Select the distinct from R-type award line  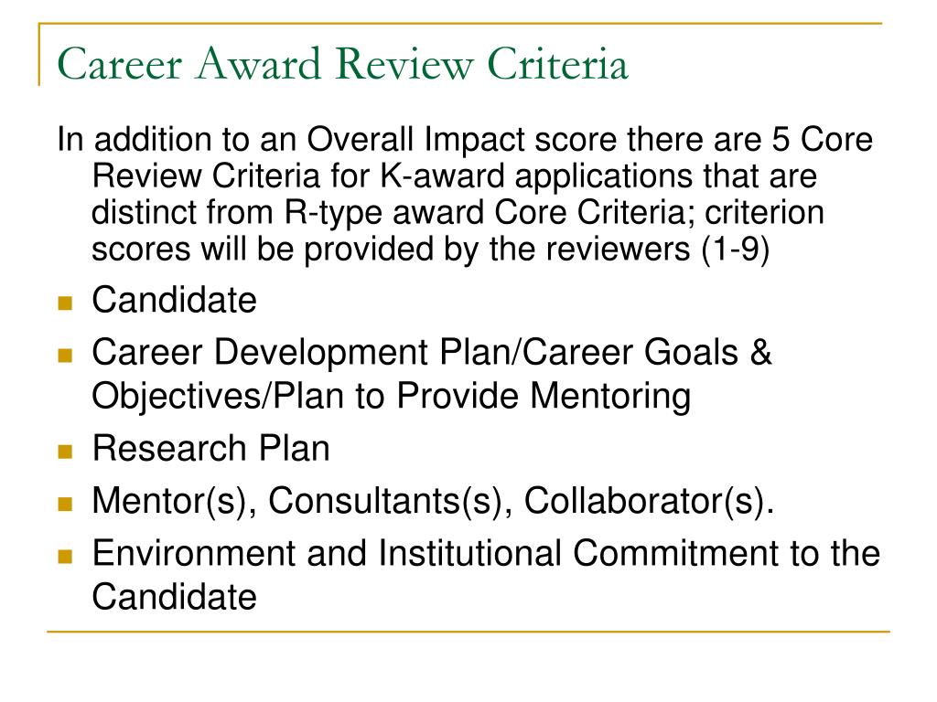point(458,213)
